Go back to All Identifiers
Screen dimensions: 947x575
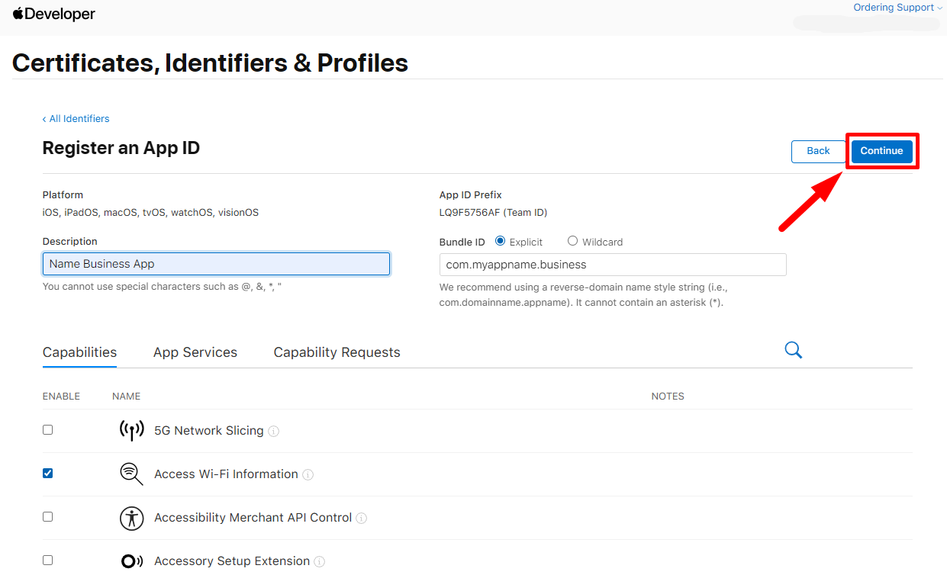(76, 119)
